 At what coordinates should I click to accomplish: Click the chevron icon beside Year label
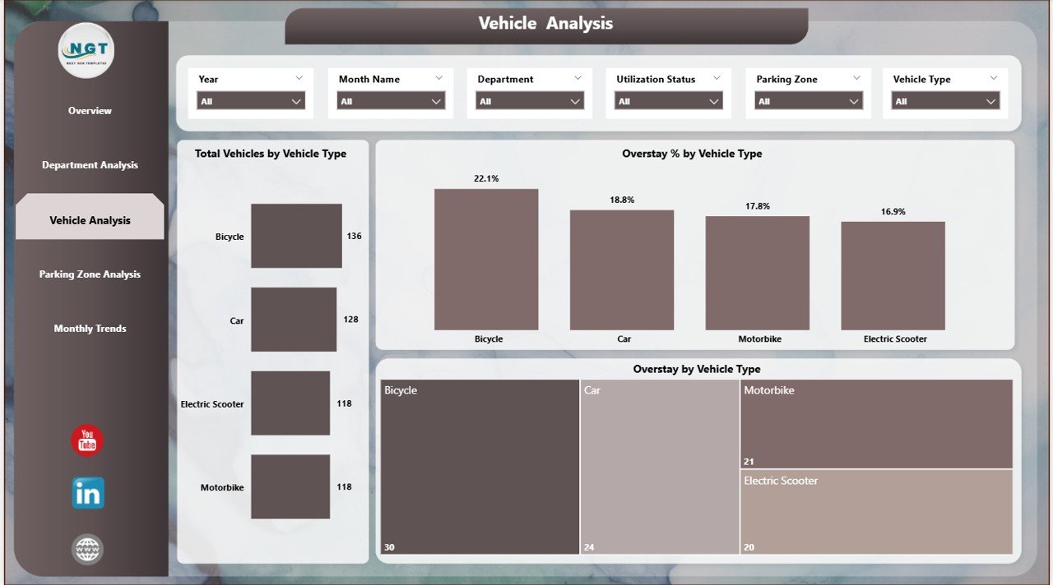tap(298, 78)
